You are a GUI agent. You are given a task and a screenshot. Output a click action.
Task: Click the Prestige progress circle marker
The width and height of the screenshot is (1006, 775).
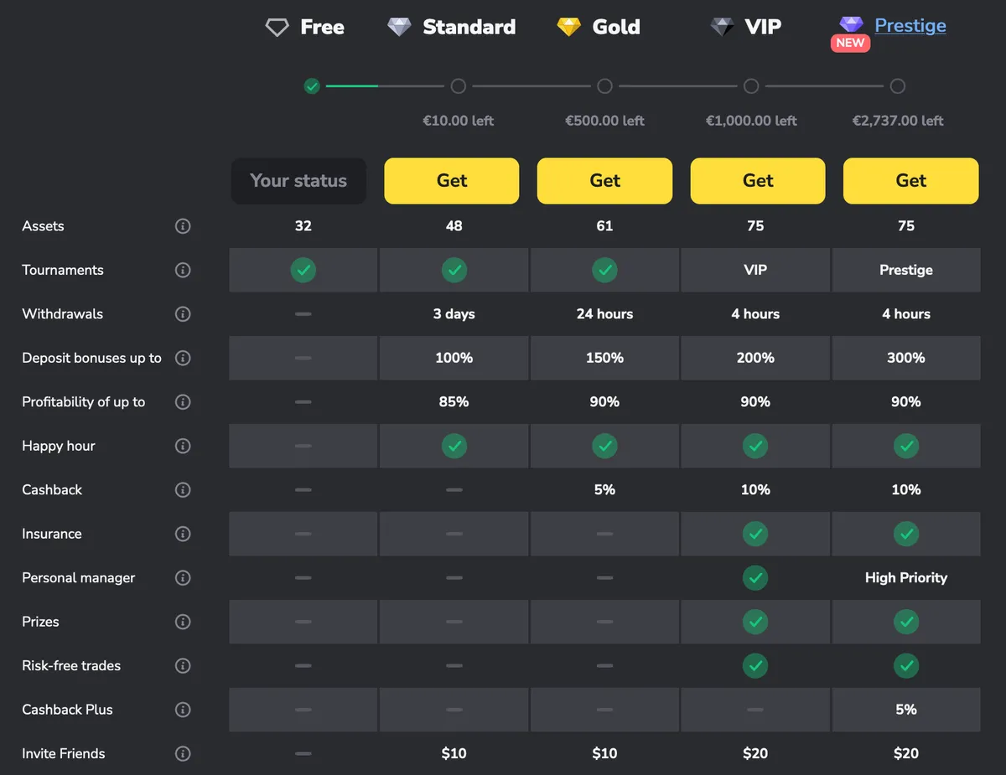click(x=898, y=86)
